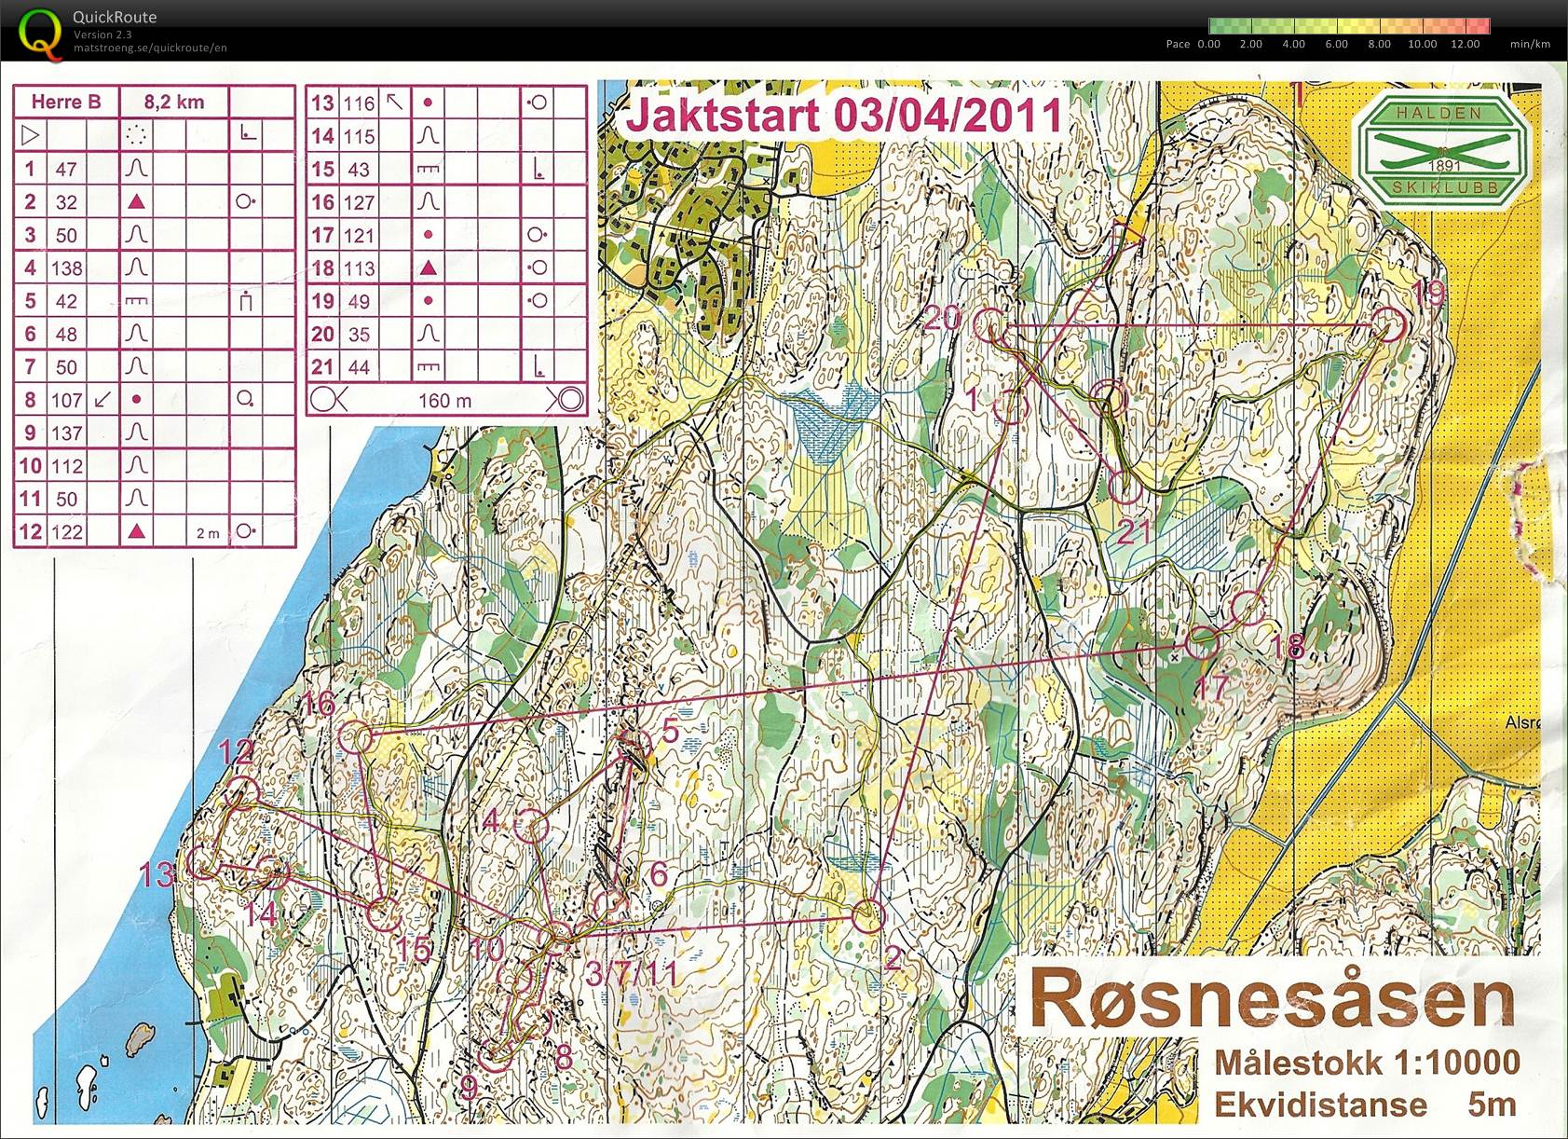Image resolution: width=1568 pixels, height=1139 pixels.
Task: Click control circle 21 on the map
Action: click(x=1126, y=486)
